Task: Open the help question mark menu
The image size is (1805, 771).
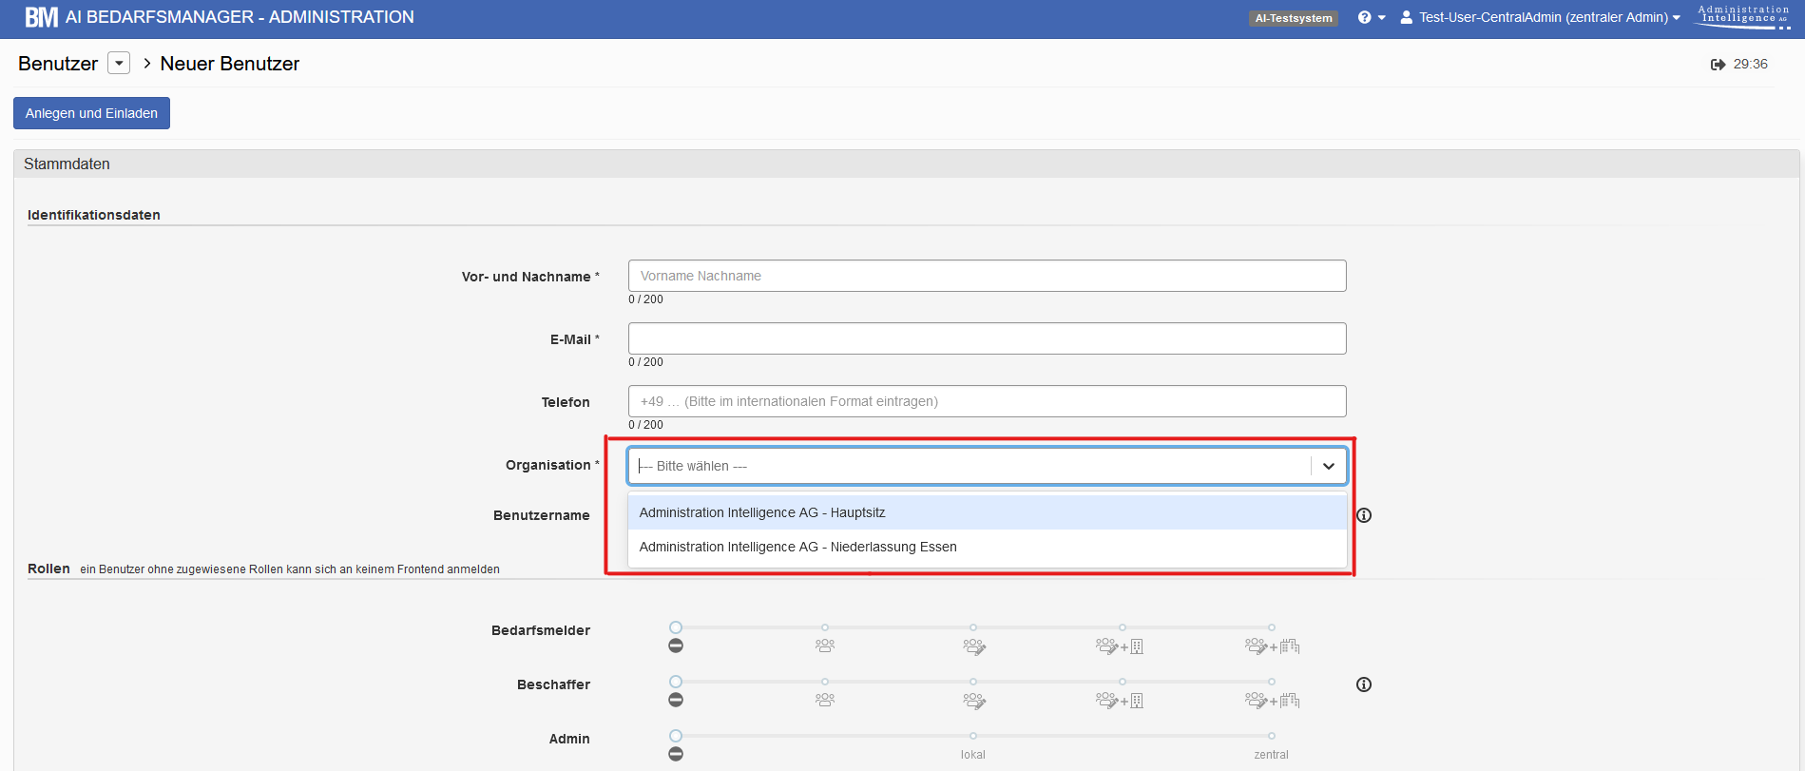Action: 1371,17
